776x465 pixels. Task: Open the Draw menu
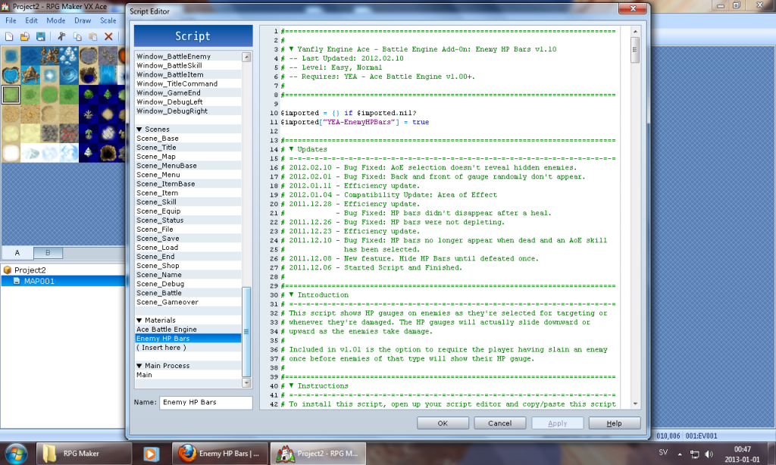click(83, 20)
